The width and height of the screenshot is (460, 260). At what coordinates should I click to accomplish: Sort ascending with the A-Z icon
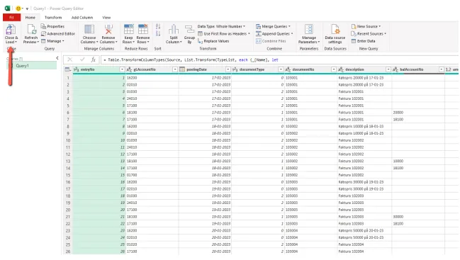(x=158, y=26)
